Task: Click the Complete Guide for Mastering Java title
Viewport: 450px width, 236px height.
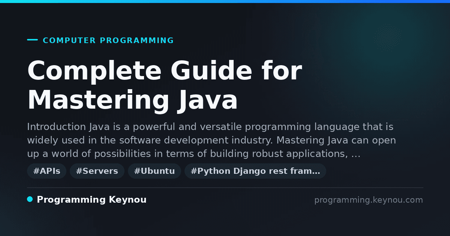Action: tap(164, 85)
